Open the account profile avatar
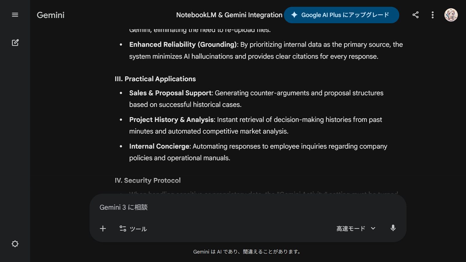Image resolution: width=466 pixels, height=262 pixels. tap(451, 15)
